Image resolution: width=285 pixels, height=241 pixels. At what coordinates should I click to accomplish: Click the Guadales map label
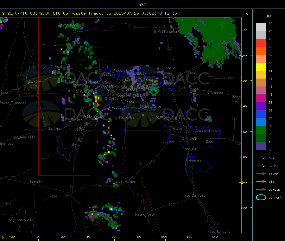(x=169, y=68)
